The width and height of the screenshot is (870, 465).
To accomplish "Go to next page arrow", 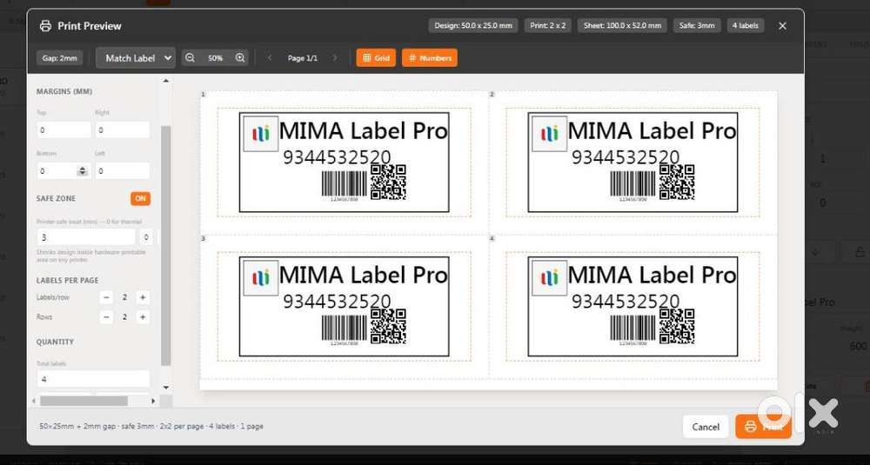I will (x=335, y=57).
